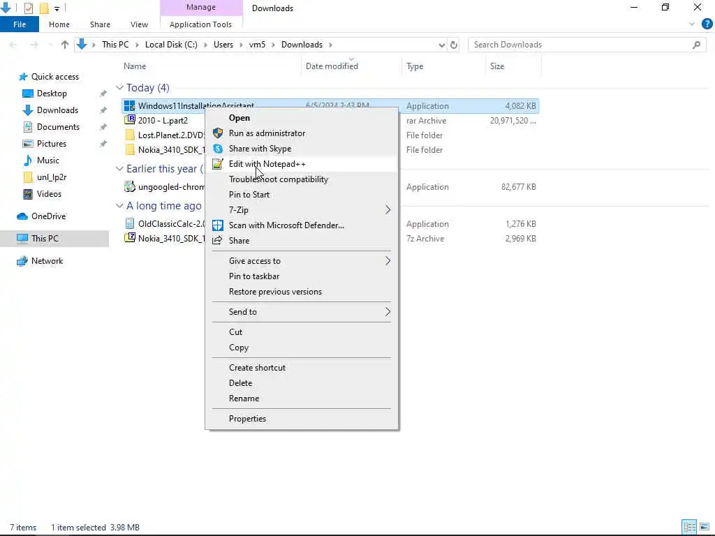Choose Restore previous versions
Screen dimensions: 715x536
tap(275, 292)
